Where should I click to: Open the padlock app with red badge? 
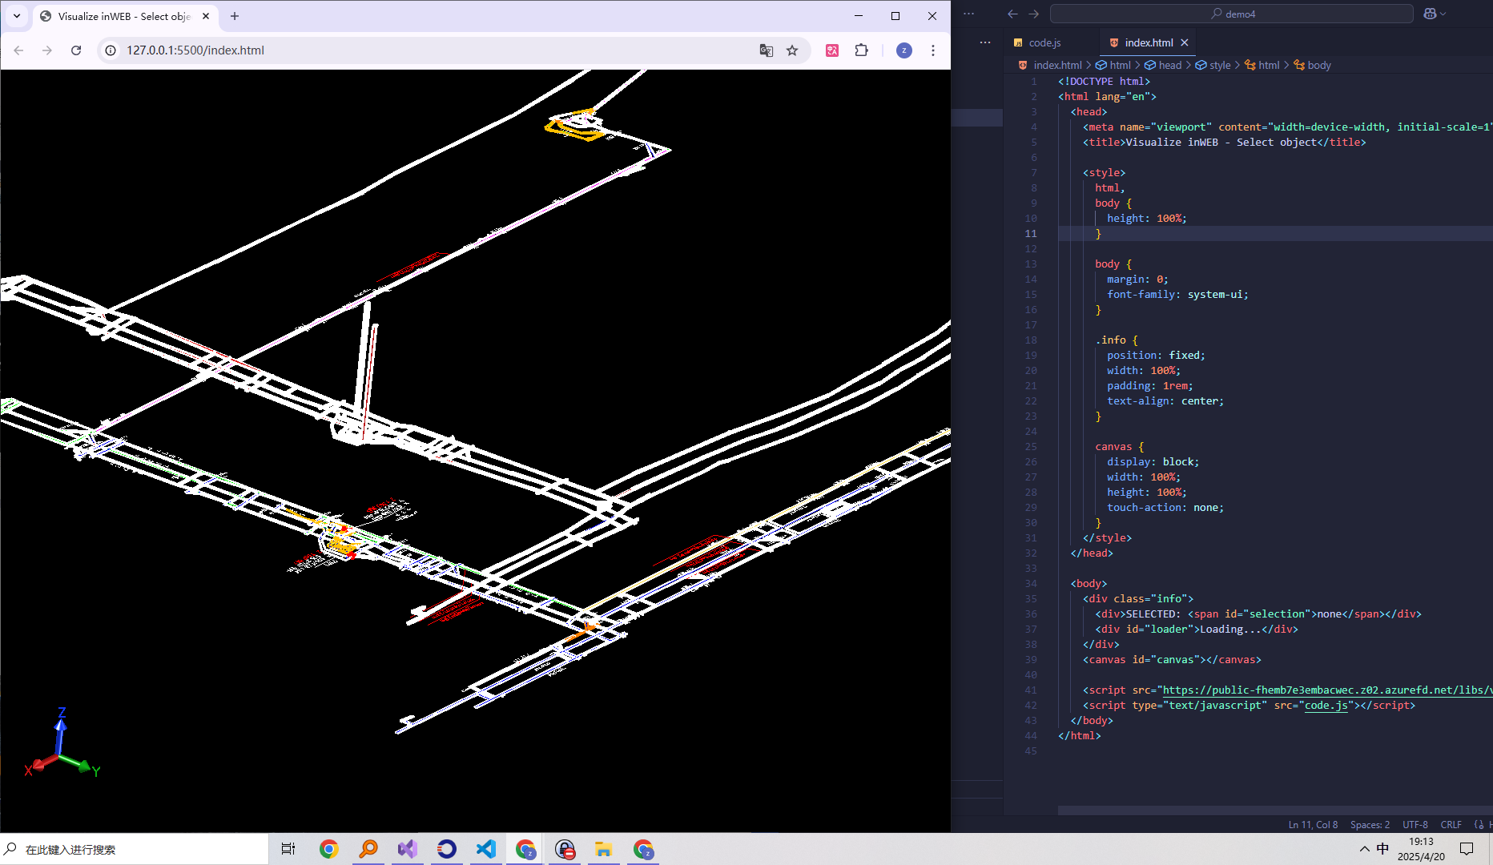[x=565, y=849]
